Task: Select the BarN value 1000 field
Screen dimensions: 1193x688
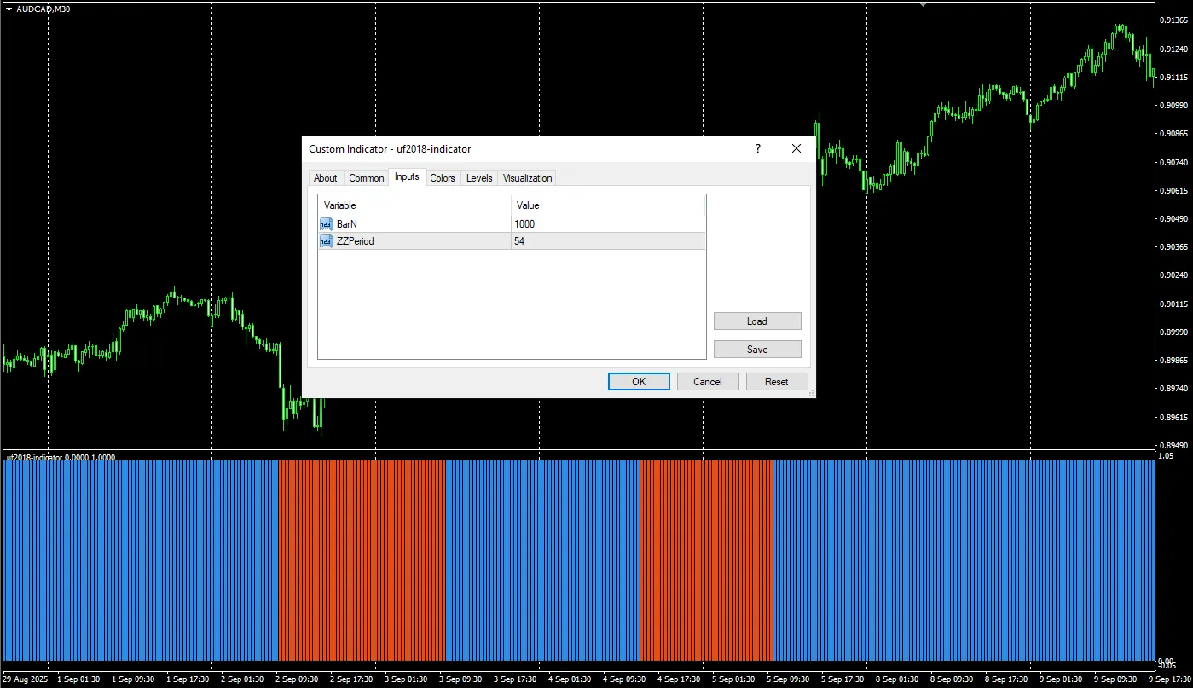Action: click(x=608, y=224)
